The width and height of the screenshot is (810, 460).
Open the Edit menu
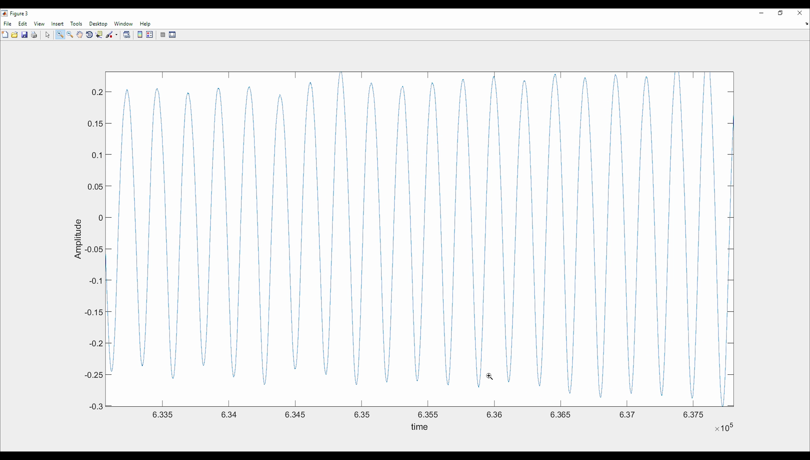(23, 24)
